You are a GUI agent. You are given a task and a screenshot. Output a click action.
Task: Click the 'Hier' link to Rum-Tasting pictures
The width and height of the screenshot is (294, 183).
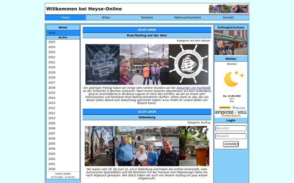(x=166, y=100)
